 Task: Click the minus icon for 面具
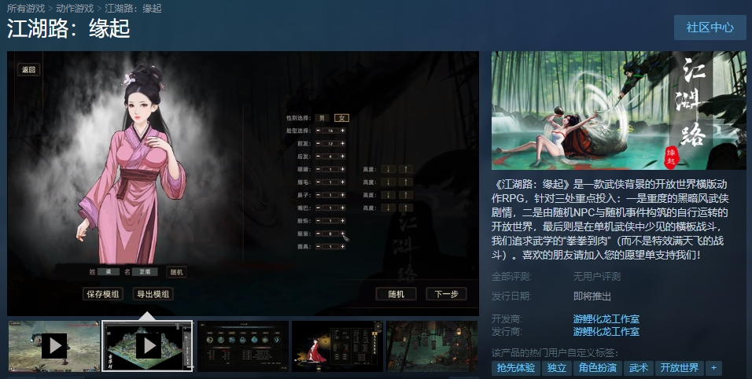[318, 246]
